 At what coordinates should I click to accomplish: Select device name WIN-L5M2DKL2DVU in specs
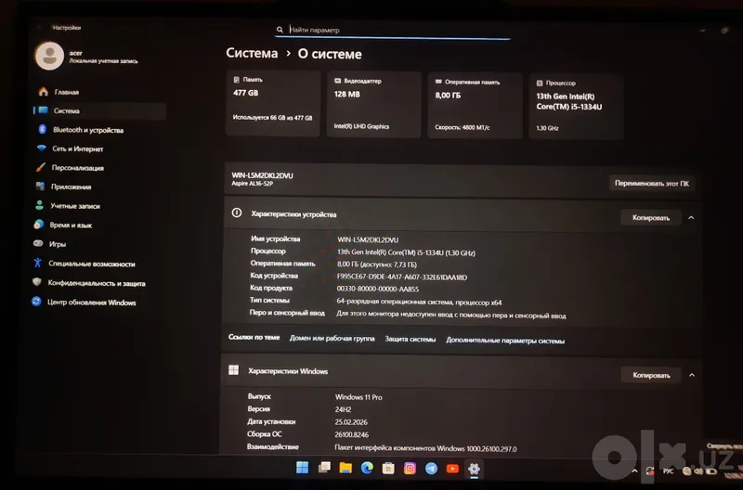(368, 240)
